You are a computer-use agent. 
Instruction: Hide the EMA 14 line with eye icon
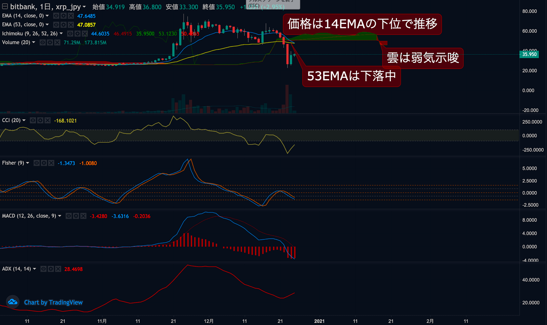point(56,16)
